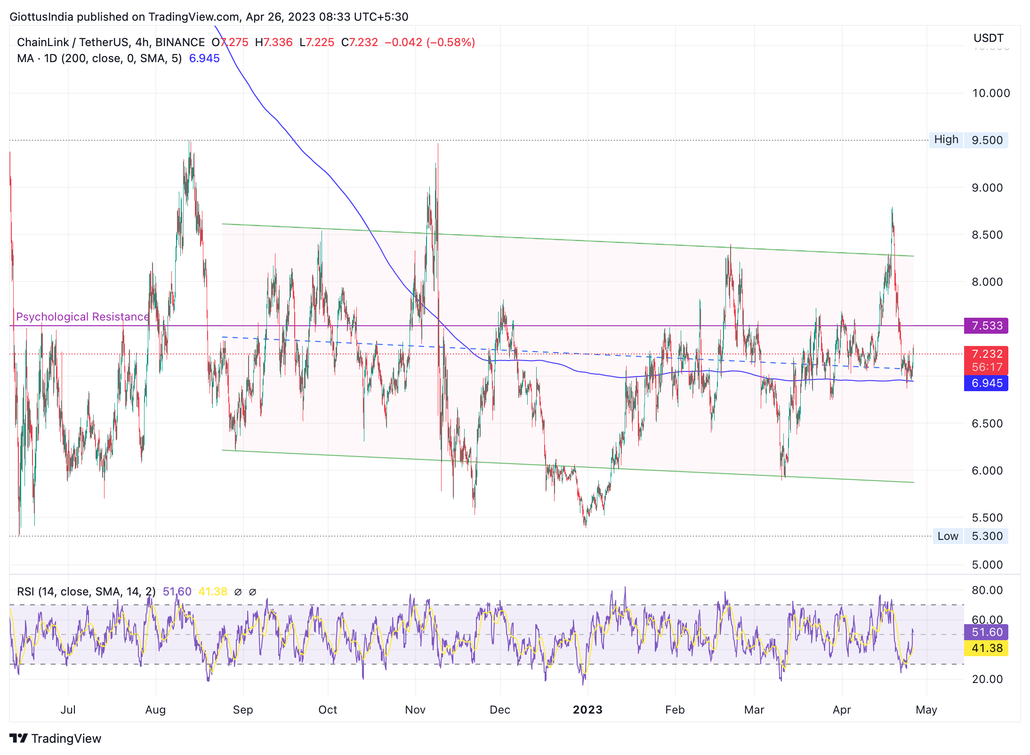The image size is (1030, 755).
Task: Click the 2023 year label on time axis
Action: pyautogui.click(x=587, y=710)
